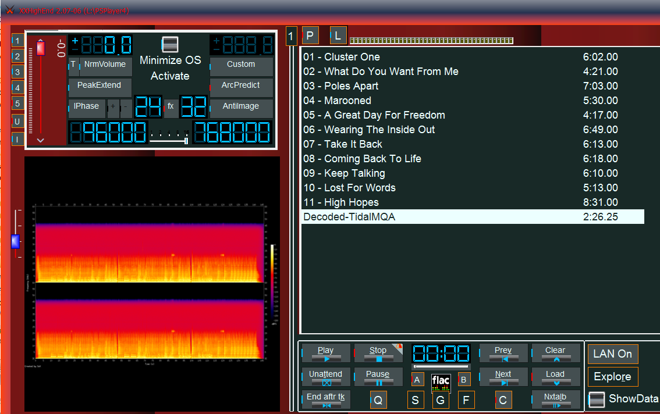Click the Load button
This screenshot has width=660, height=414.
[556, 377]
